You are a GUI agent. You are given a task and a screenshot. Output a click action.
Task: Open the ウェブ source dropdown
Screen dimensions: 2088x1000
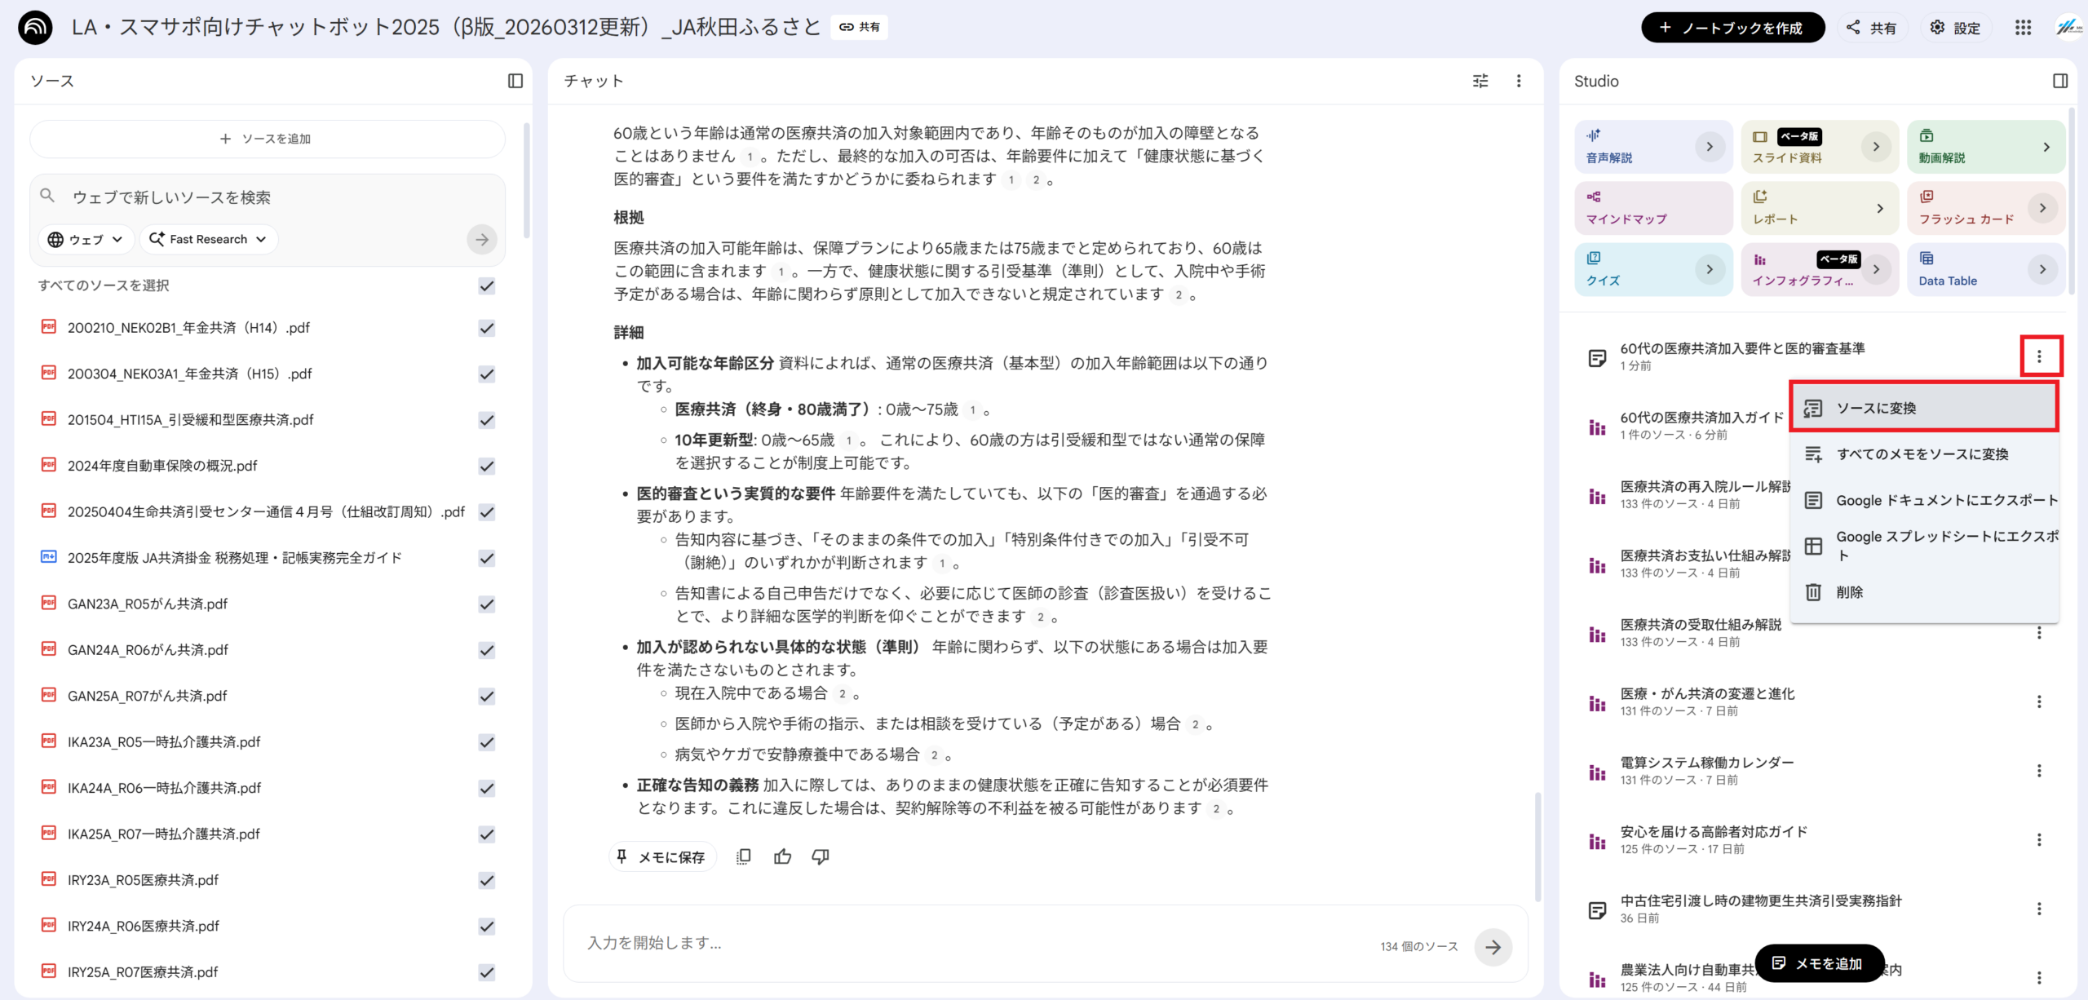[x=86, y=239]
